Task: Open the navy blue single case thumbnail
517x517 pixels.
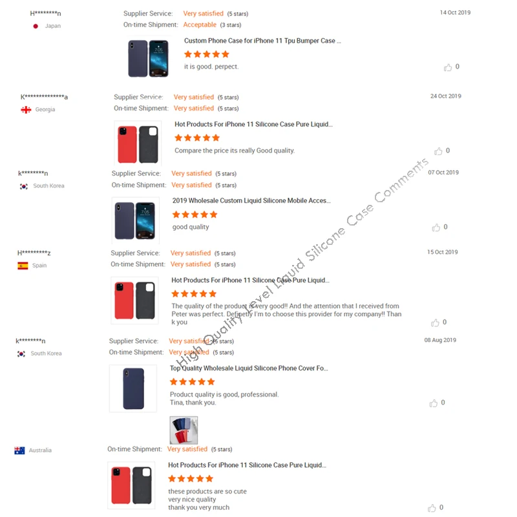Action: 133,388
